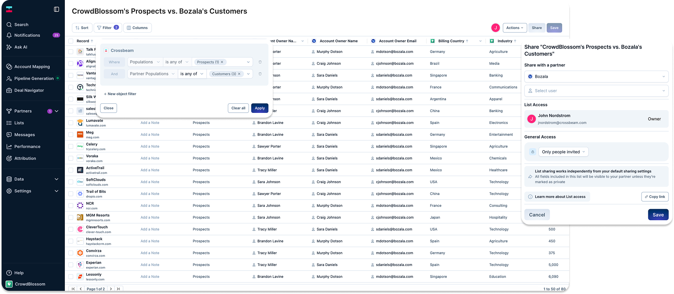Viewport: 674px width, 294px height.
Task: Open the Bozala partner dropdown
Action: [596, 77]
